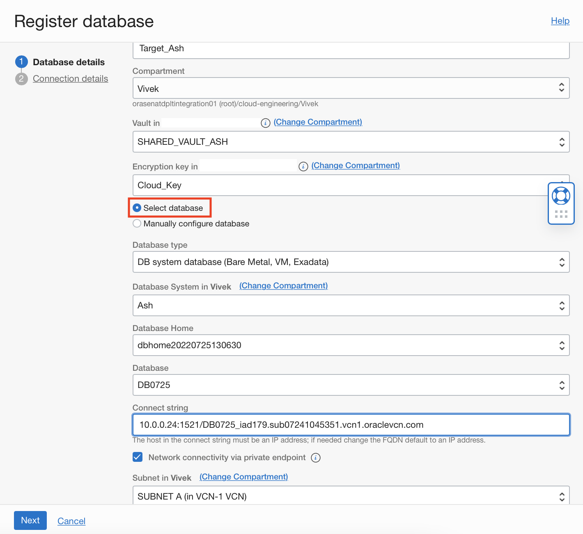Select the Database details step
This screenshot has width=583, height=534.
pos(69,62)
